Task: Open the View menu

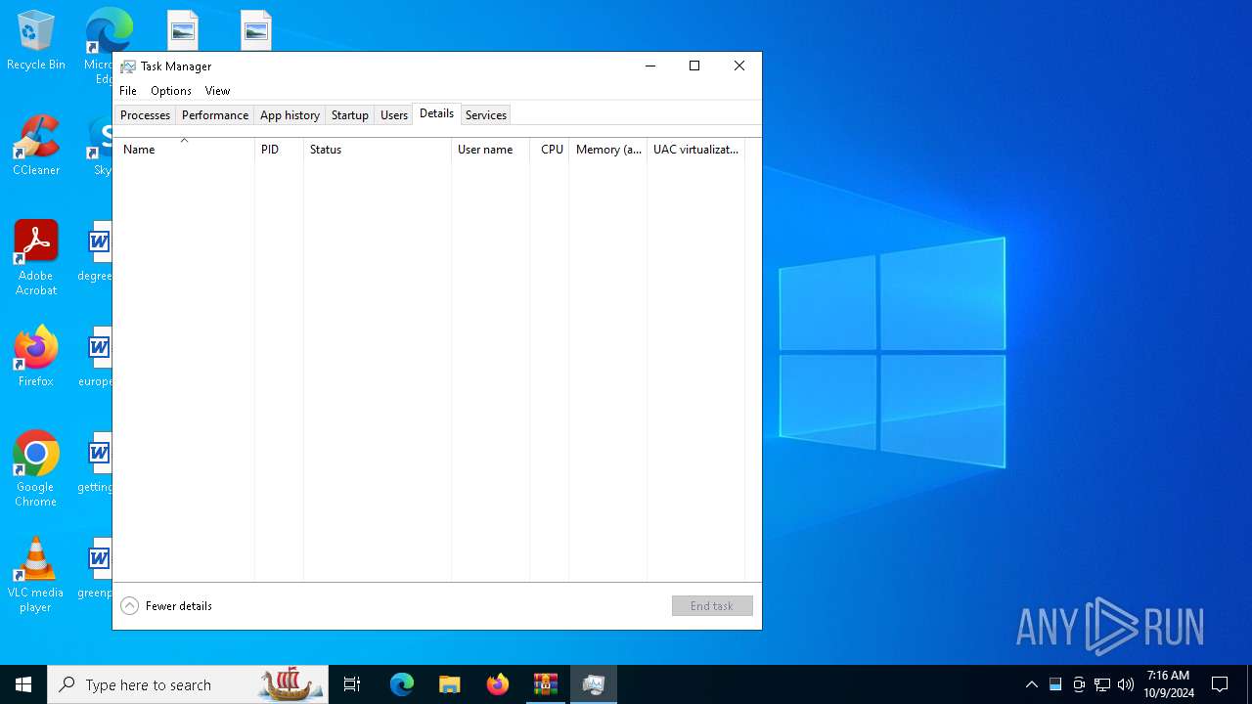Action: click(217, 91)
